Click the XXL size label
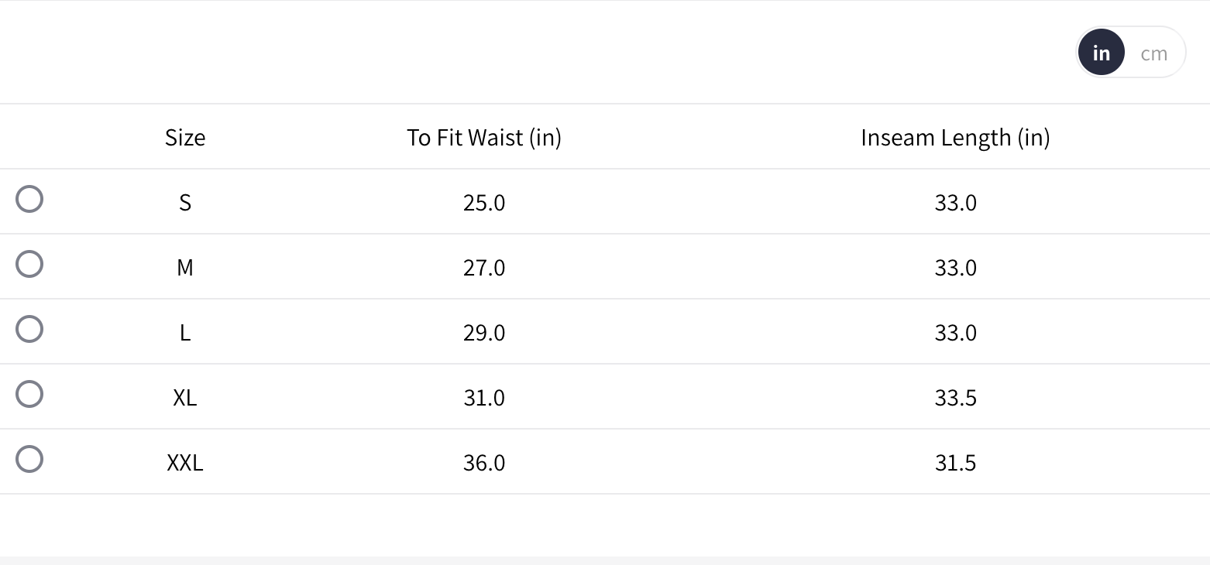Screen dimensions: 1210x565 click(x=185, y=463)
